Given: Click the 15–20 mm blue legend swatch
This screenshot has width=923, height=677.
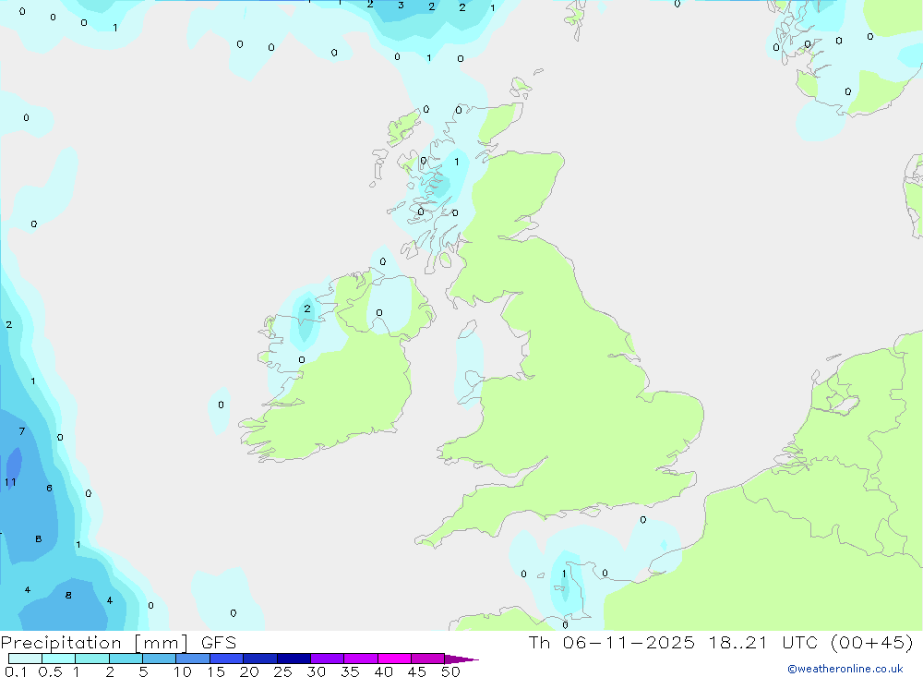Looking at the screenshot, I should 226,659.
